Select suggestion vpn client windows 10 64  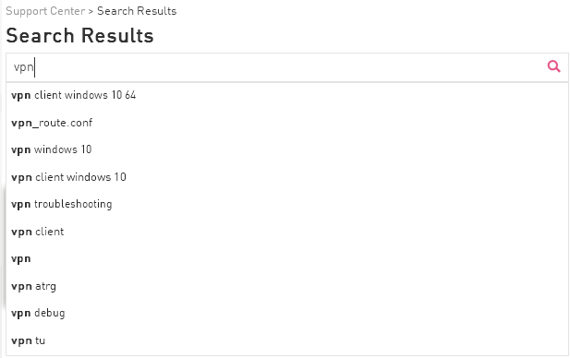pyautogui.click(x=287, y=95)
